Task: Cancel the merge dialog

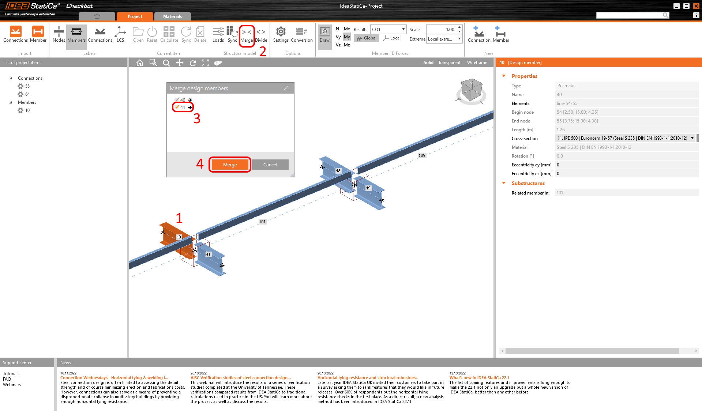Action: (x=270, y=165)
